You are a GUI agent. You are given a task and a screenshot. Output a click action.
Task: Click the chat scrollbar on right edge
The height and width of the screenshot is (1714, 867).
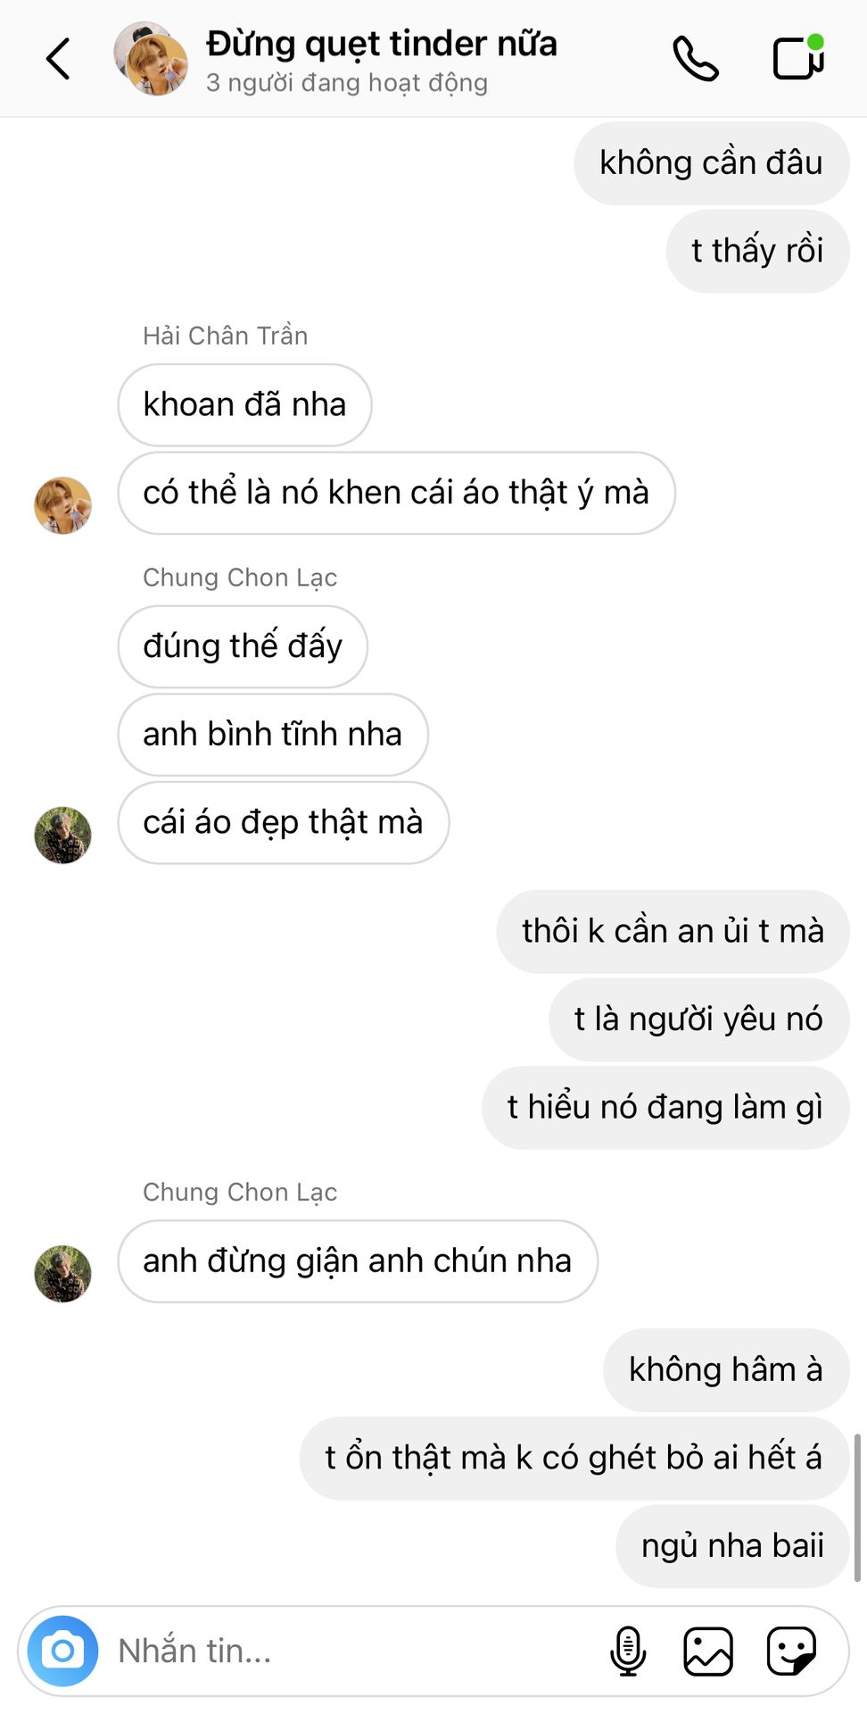click(x=857, y=1508)
